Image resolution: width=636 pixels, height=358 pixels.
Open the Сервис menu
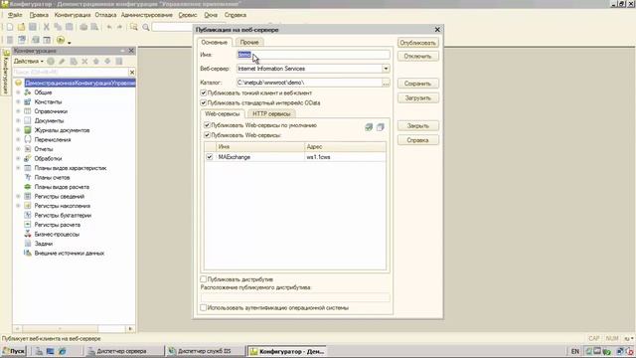click(188, 15)
